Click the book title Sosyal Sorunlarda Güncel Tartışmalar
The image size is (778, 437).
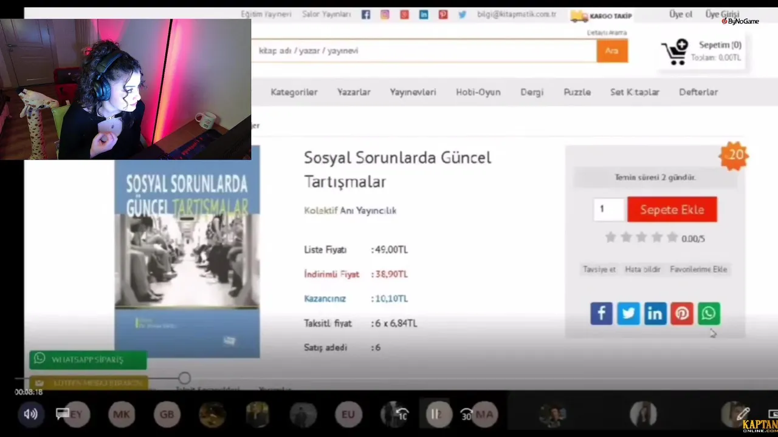click(398, 169)
